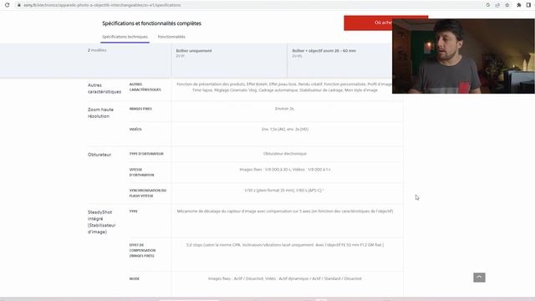Bookmark this page with the star icon
The height and width of the screenshot is (301, 535).
[x=507, y=5]
